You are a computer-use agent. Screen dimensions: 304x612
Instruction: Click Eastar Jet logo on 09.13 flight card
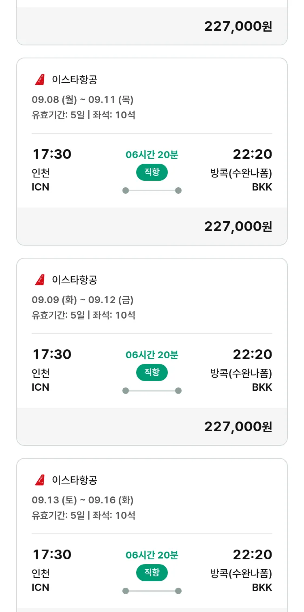40,480
